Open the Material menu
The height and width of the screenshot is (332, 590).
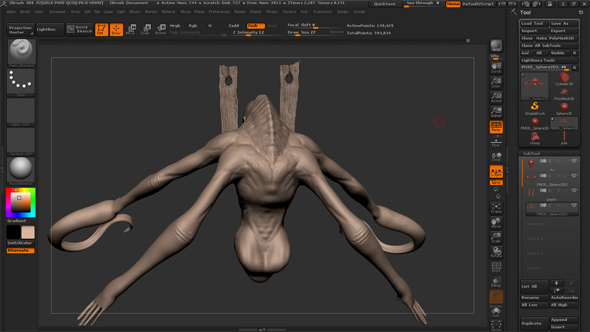pos(168,11)
